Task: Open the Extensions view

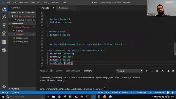Action: tap(4, 42)
